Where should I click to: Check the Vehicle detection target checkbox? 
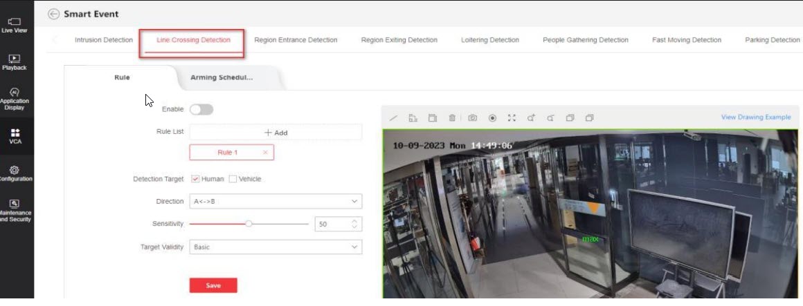(x=233, y=179)
